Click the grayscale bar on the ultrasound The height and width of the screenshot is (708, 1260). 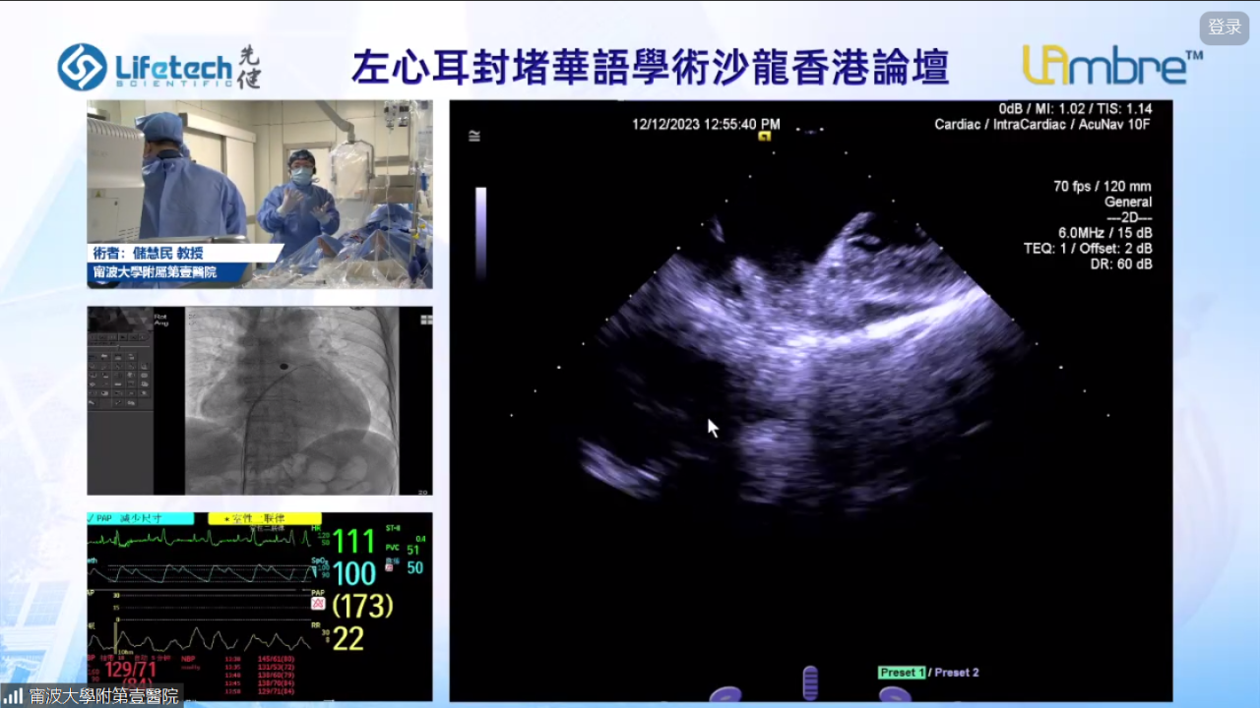tap(480, 234)
